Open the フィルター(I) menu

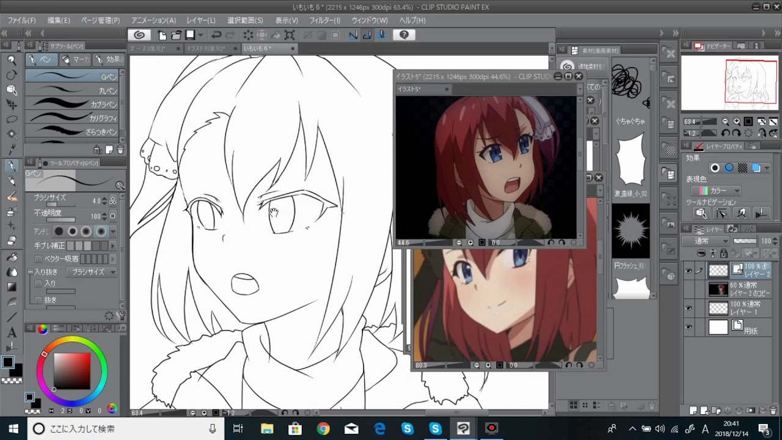click(325, 20)
